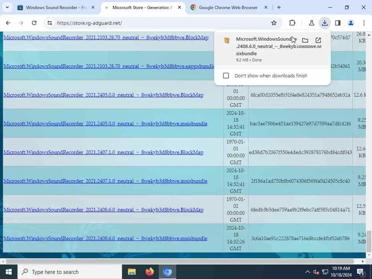Open downloaded file in new tab icon
Viewport: 372px width, 279px height.
tap(318, 40)
